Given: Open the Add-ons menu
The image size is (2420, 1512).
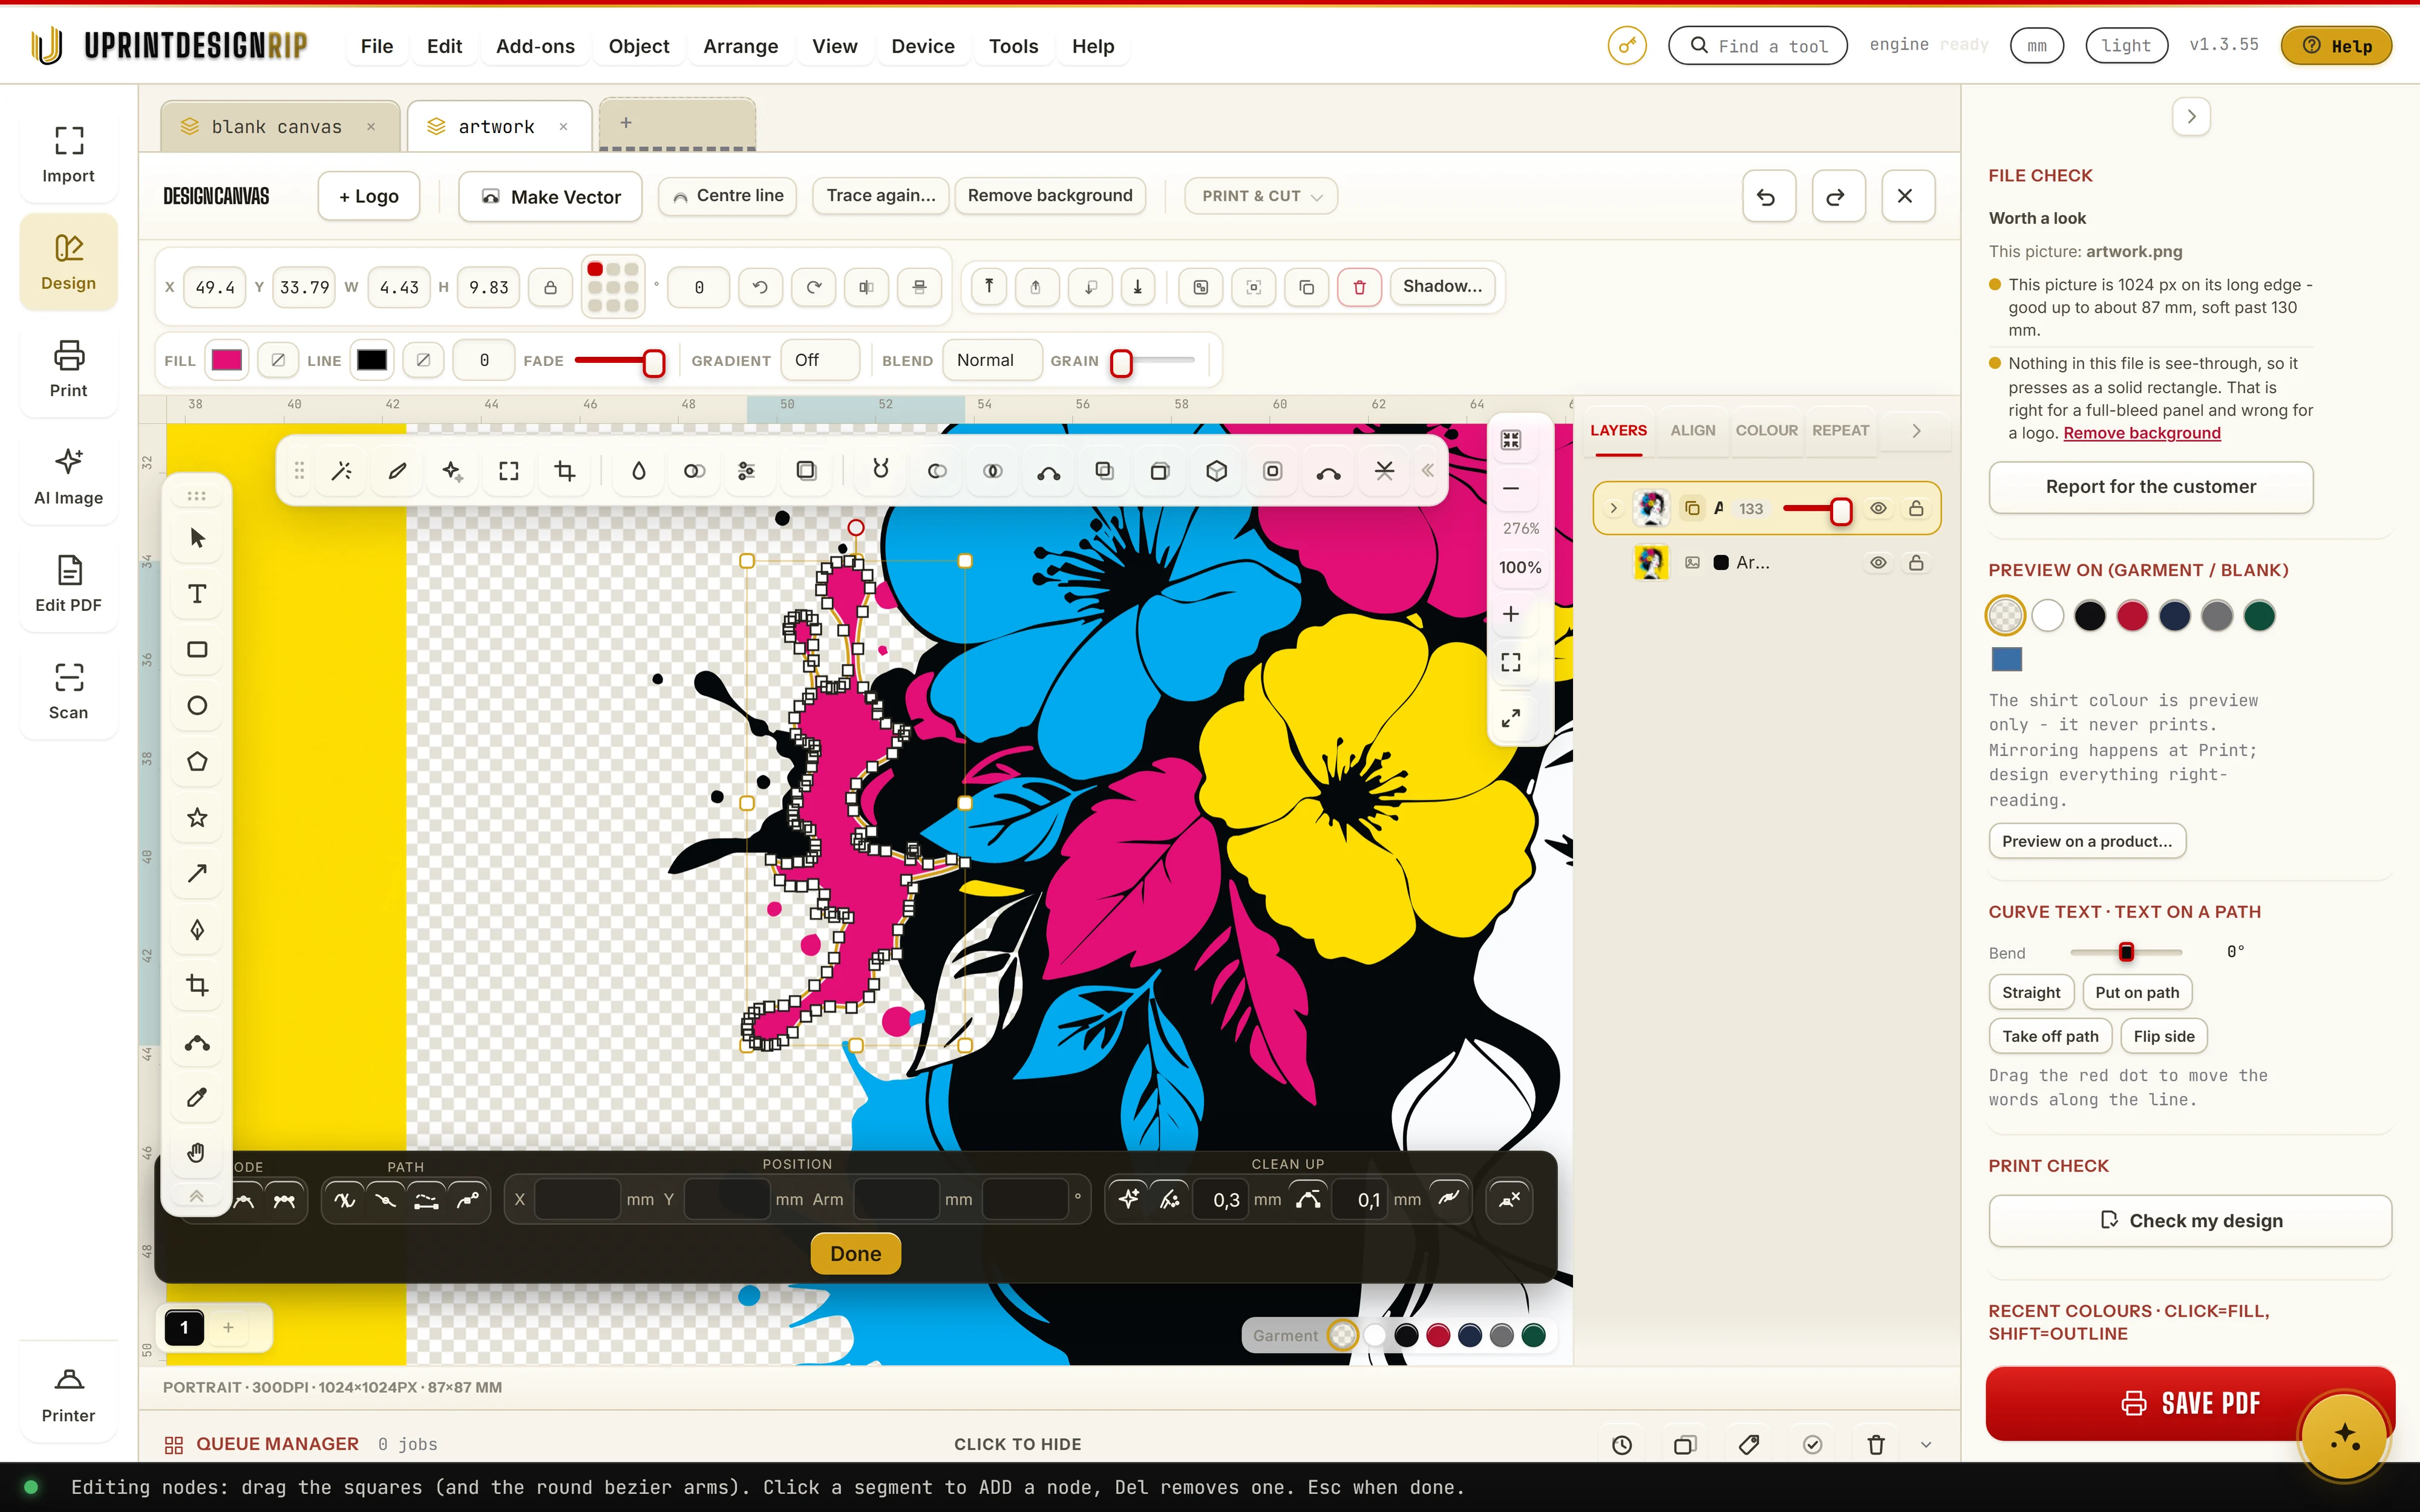Looking at the screenshot, I should point(535,46).
